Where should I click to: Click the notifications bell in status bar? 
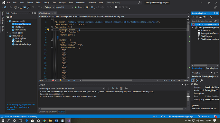coord(215,117)
